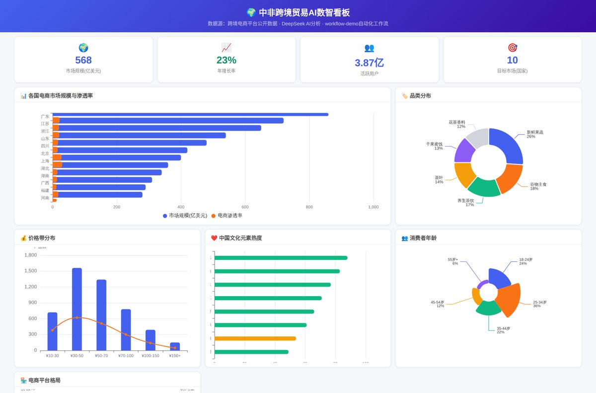Click the 目标市场(国家) card label
Screen dimensions: 596x393
513,71
